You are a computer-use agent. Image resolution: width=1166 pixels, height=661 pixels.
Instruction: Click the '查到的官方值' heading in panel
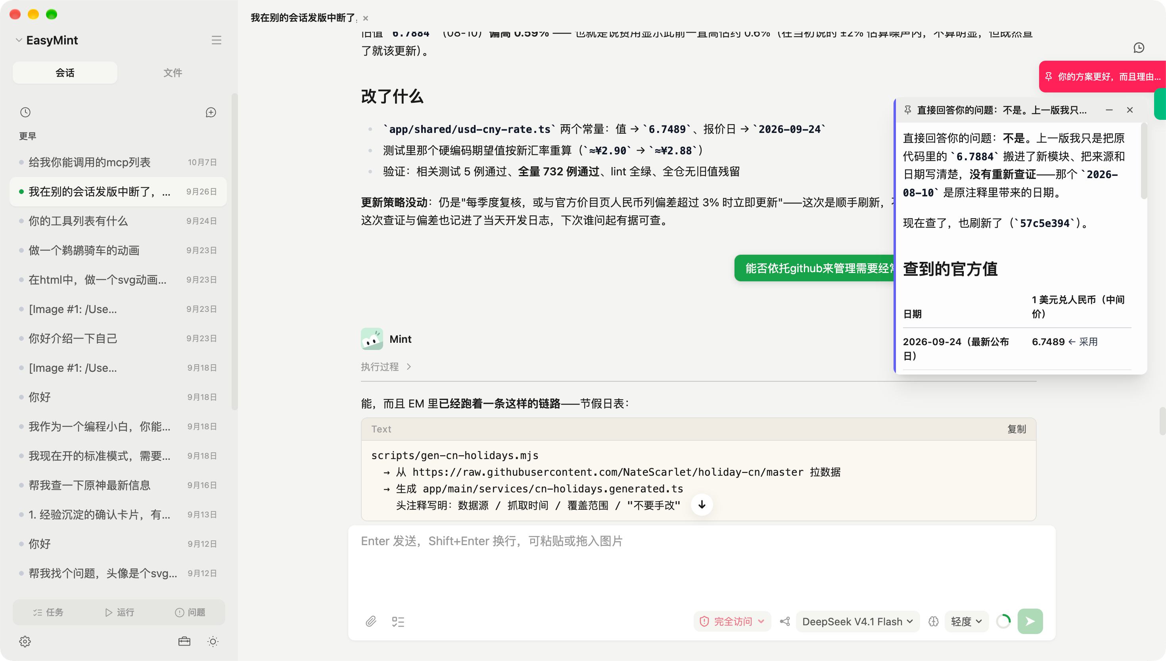coord(951,269)
